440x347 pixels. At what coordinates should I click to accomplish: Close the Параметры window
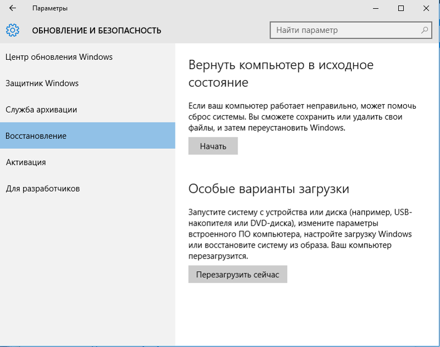pyautogui.click(x=426, y=8)
